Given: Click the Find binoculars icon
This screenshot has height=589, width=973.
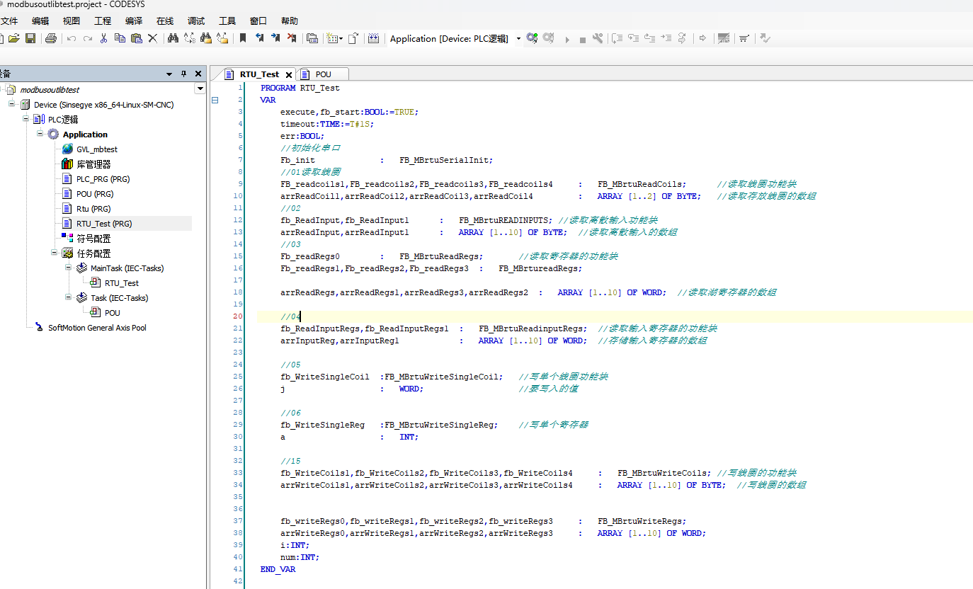Looking at the screenshot, I should 173,38.
